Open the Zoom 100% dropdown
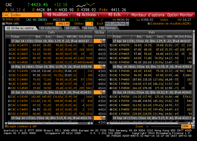The height and width of the screenshot is (141, 197). pos(193,127)
